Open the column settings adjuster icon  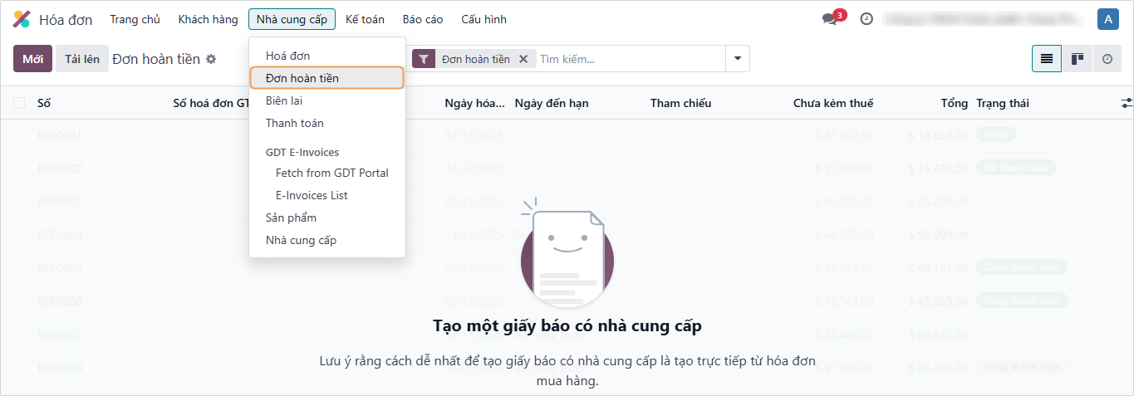coord(1126,103)
